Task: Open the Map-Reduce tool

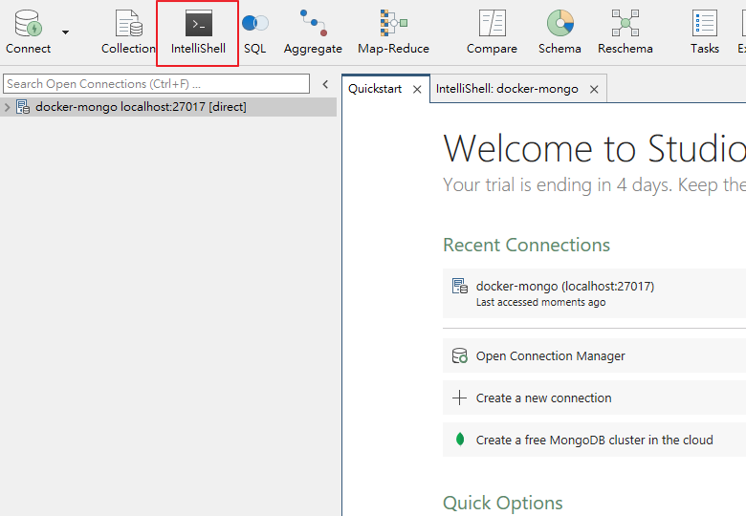Action: point(393,32)
